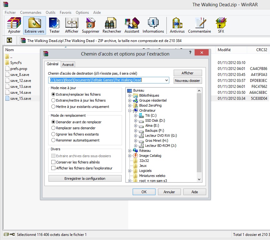270x240 pixels.
Task: Click the Réseau network icon
Action: click(x=135, y=151)
